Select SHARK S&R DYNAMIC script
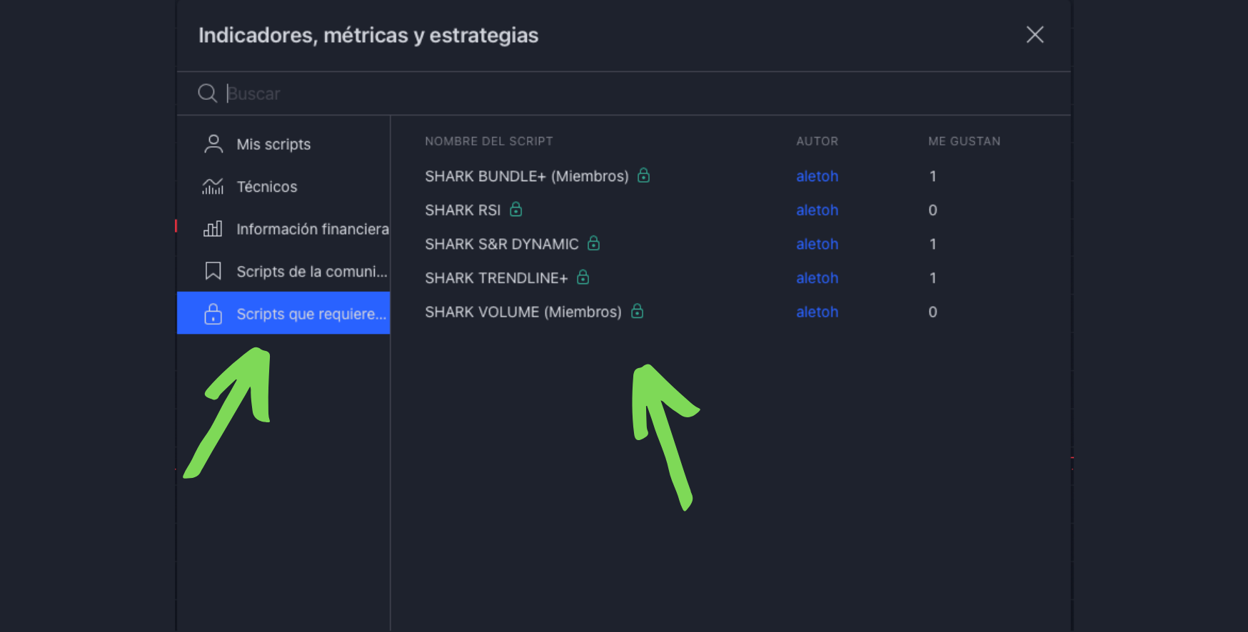This screenshot has height=632, width=1248. tap(501, 244)
